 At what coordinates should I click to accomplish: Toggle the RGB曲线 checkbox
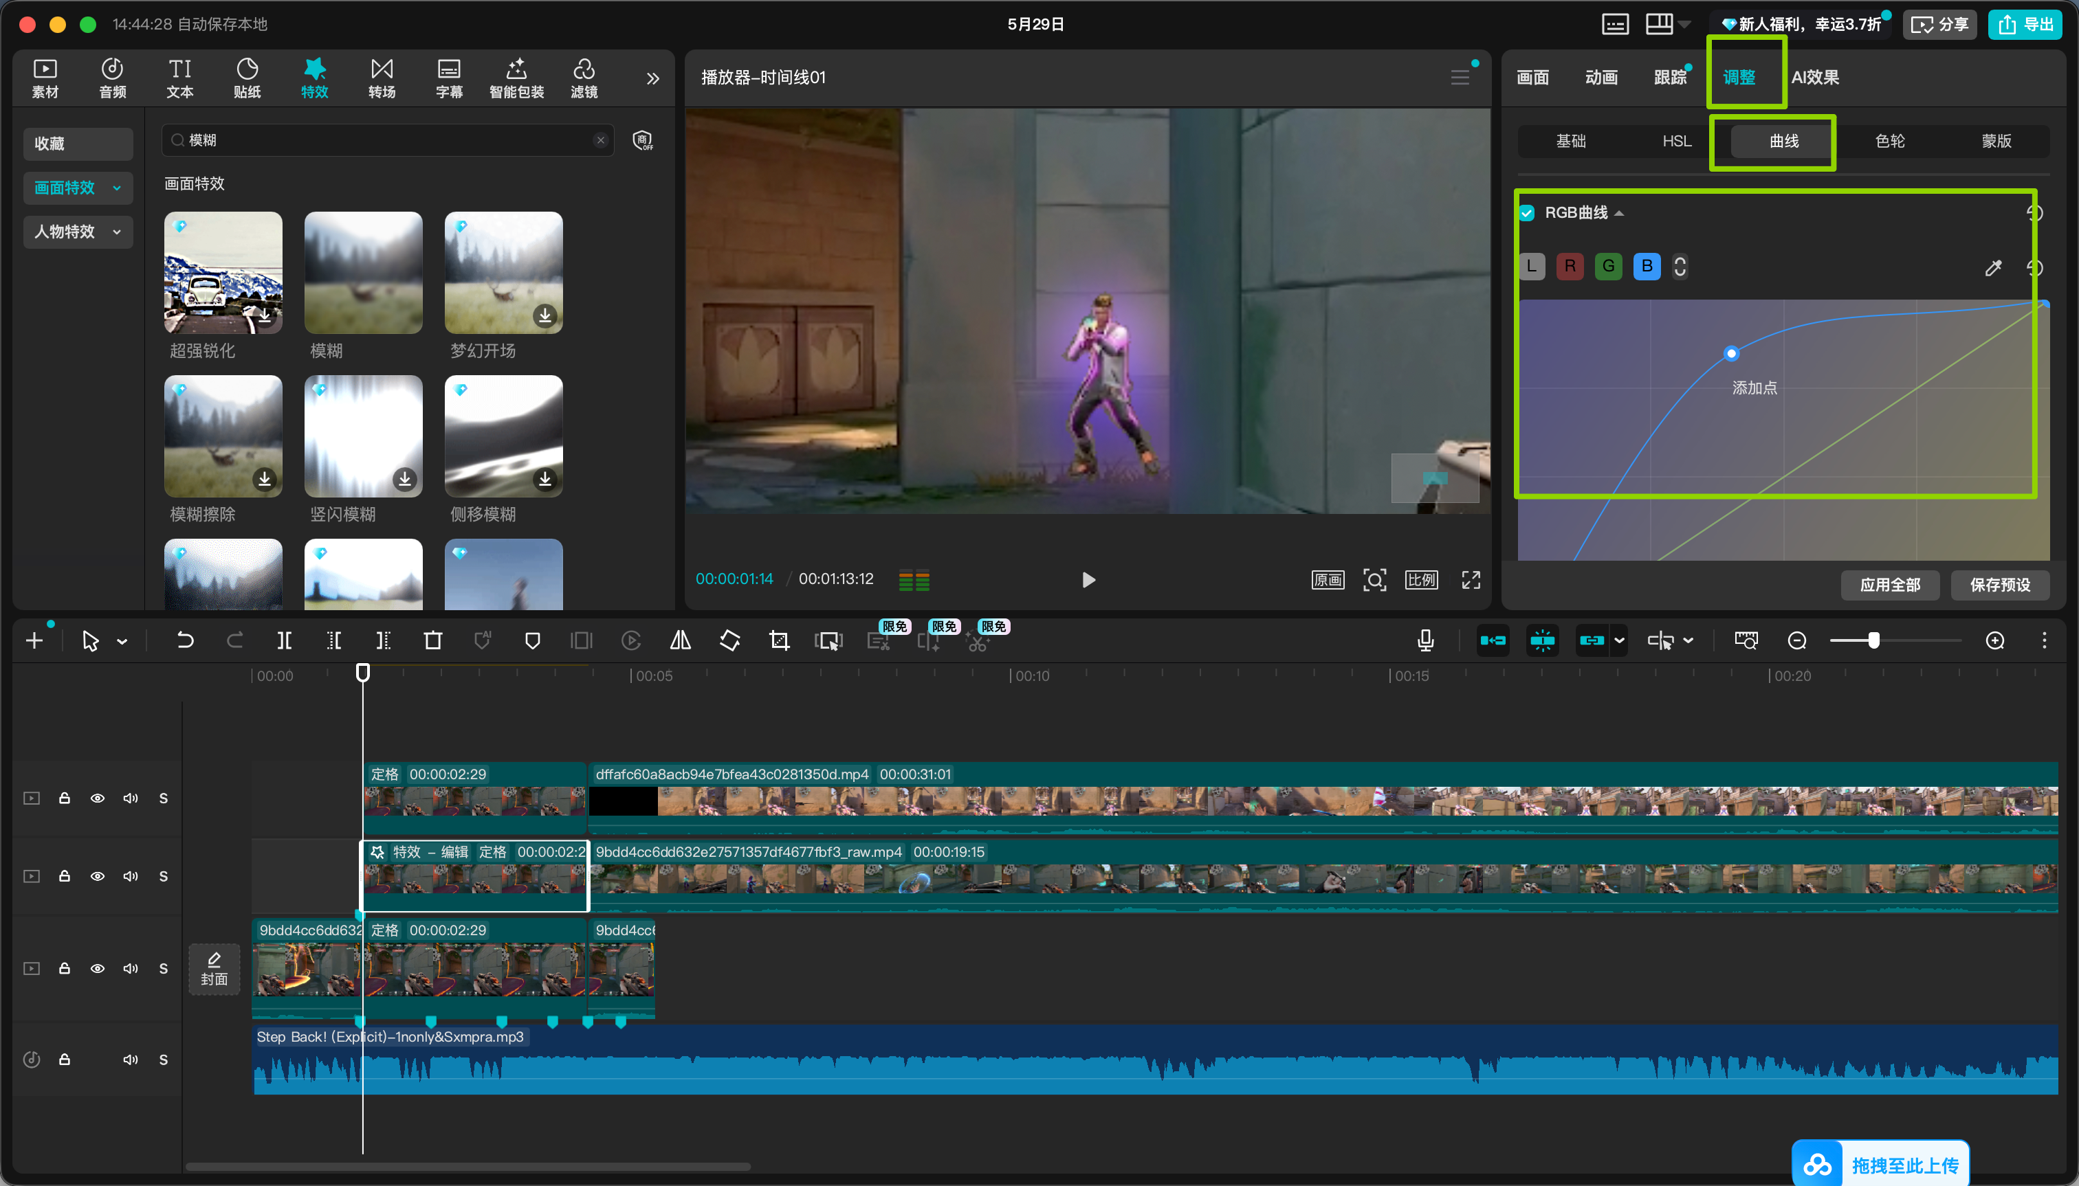(1527, 214)
